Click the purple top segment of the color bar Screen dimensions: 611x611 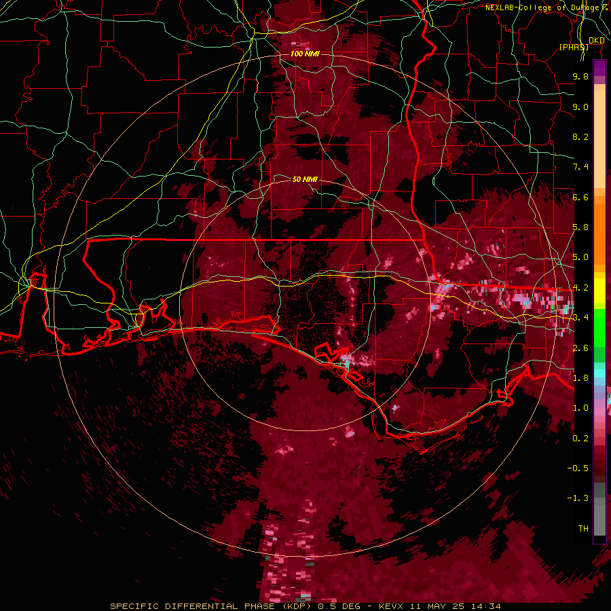click(x=599, y=68)
